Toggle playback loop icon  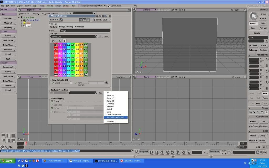tap(184, 152)
